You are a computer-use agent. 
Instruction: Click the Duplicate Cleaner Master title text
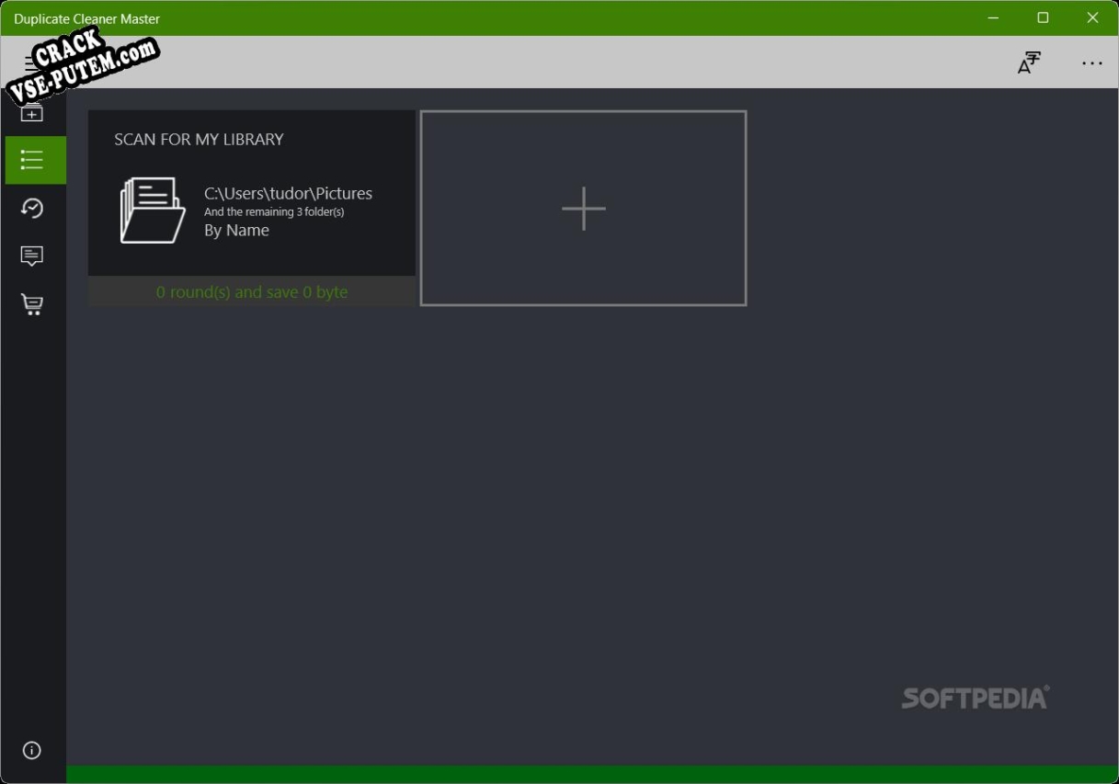[x=87, y=18]
